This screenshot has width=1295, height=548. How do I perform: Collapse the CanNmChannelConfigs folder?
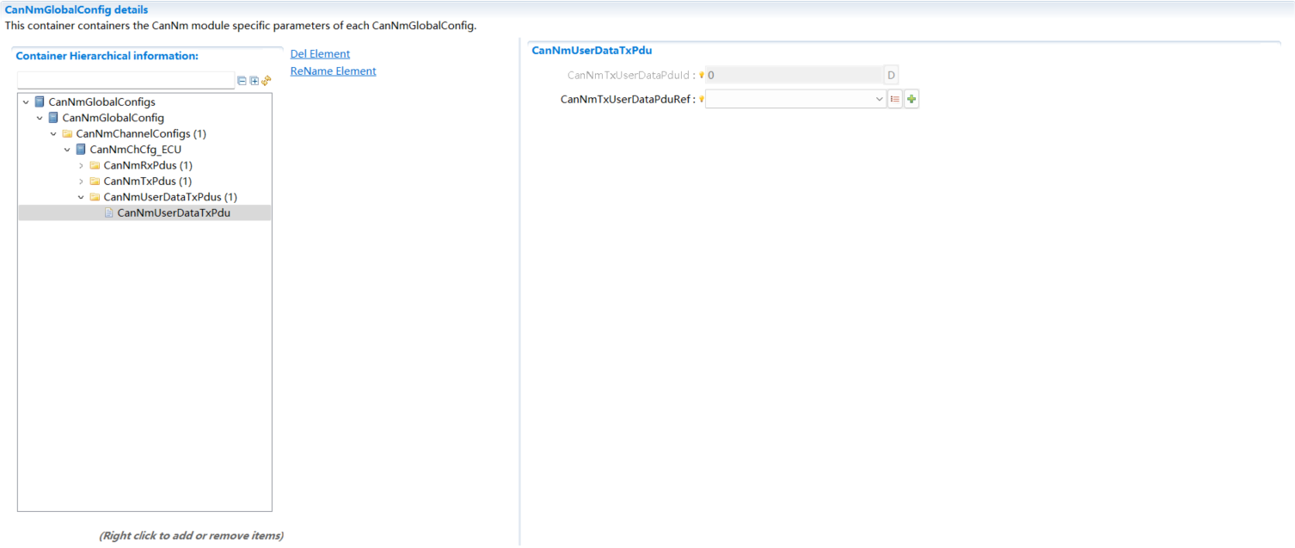coord(54,134)
